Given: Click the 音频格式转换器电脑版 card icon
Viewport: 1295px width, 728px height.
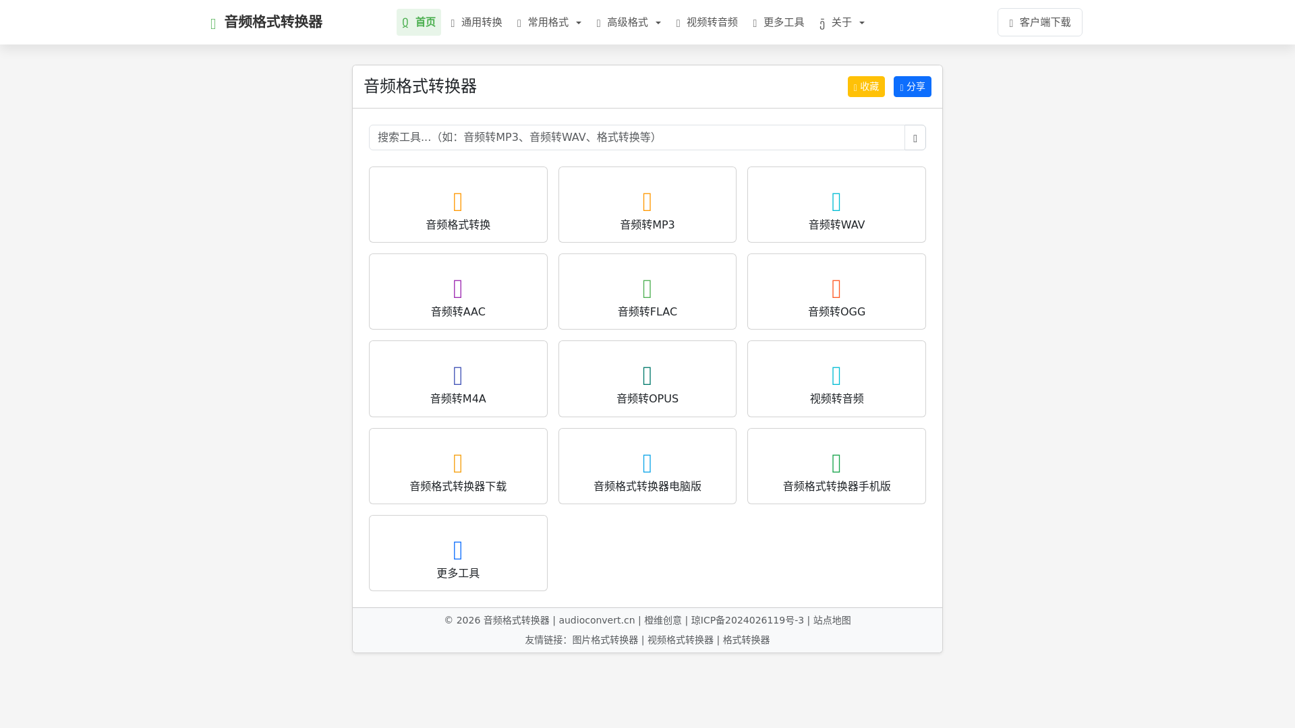Looking at the screenshot, I should click(x=647, y=463).
